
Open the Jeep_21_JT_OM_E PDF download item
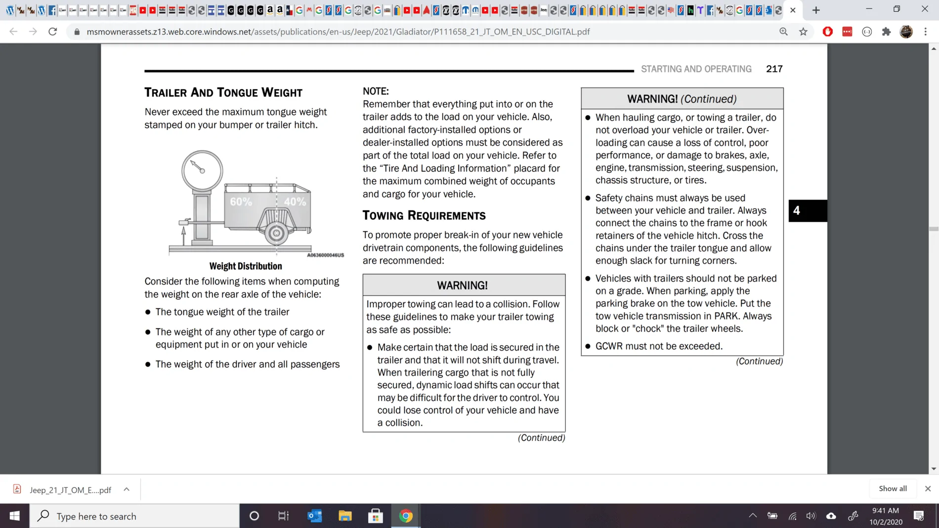coord(63,489)
